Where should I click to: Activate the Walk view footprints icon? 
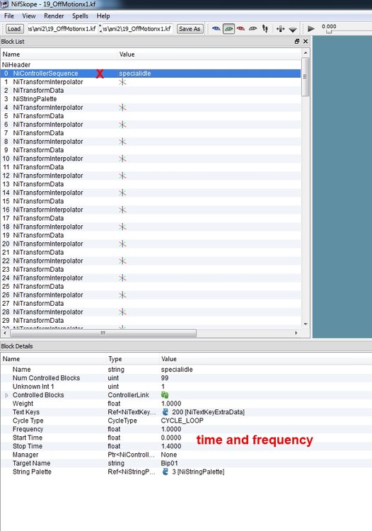(265, 29)
